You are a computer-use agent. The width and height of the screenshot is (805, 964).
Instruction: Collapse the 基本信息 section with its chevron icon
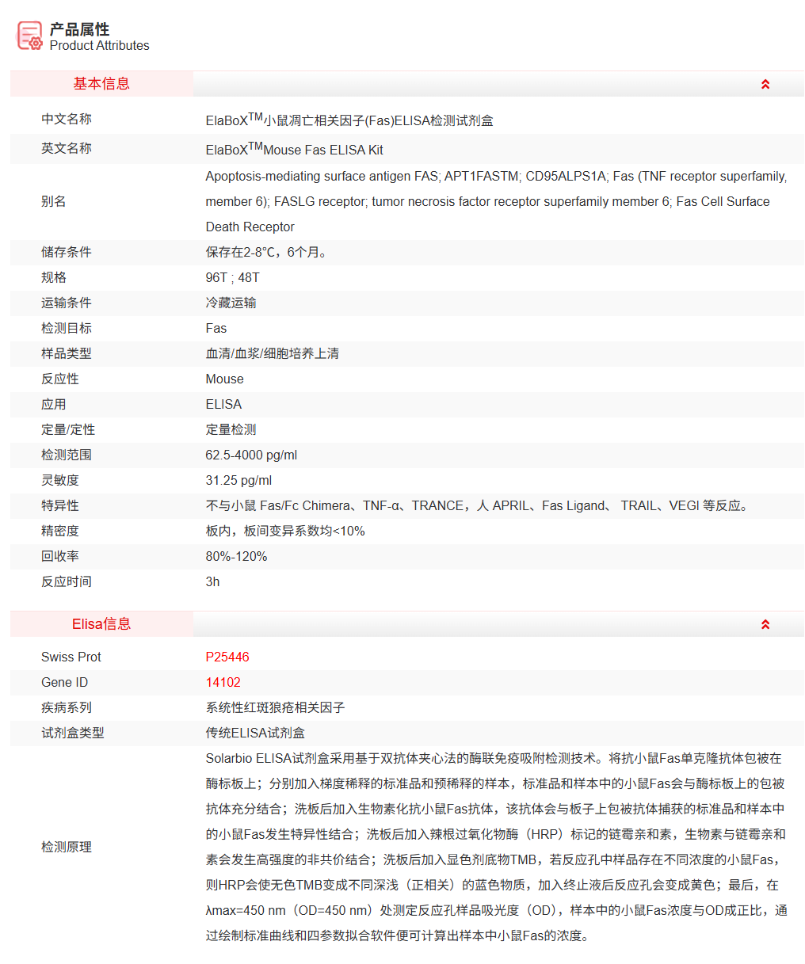pyautogui.click(x=765, y=83)
